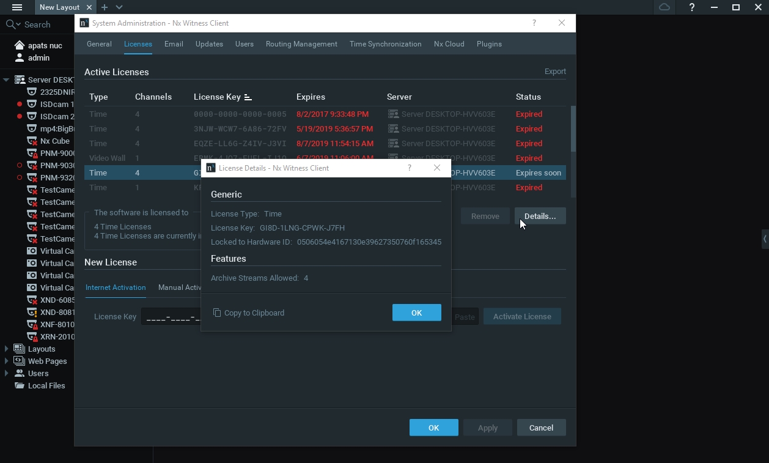Click the Web Pages icon
The image size is (769, 463).
(x=20, y=361)
